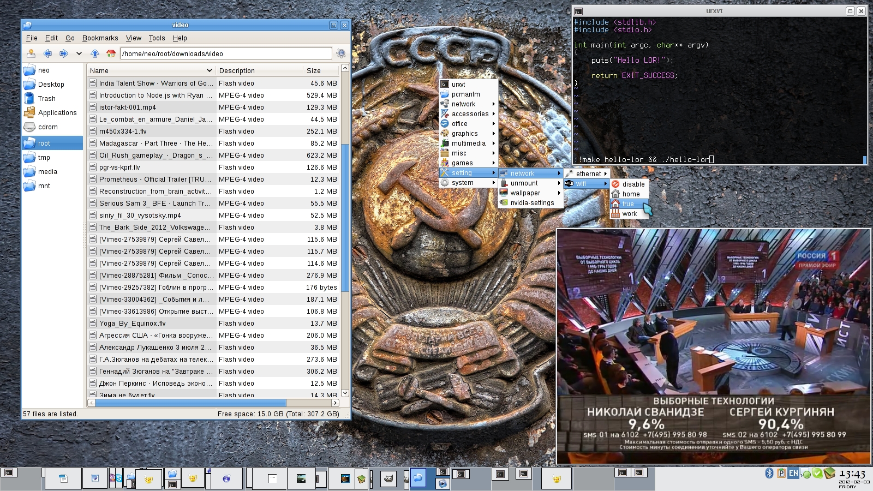Jump to the home folder
Screen dimensions: 873x491
(x=111, y=53)
